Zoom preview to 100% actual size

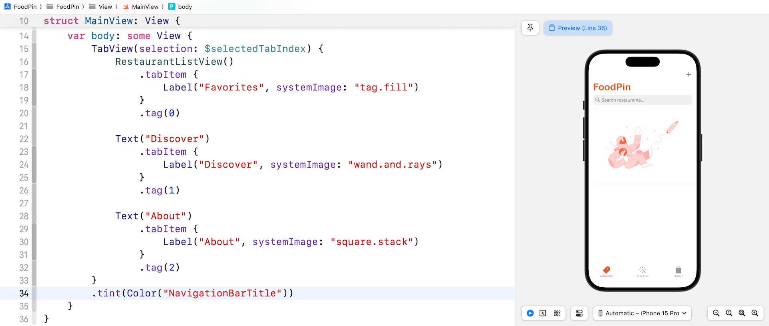tap(729, 313)
